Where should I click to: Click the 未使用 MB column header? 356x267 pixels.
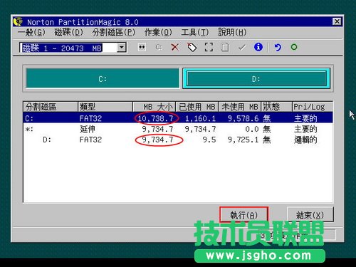[239, 107]
